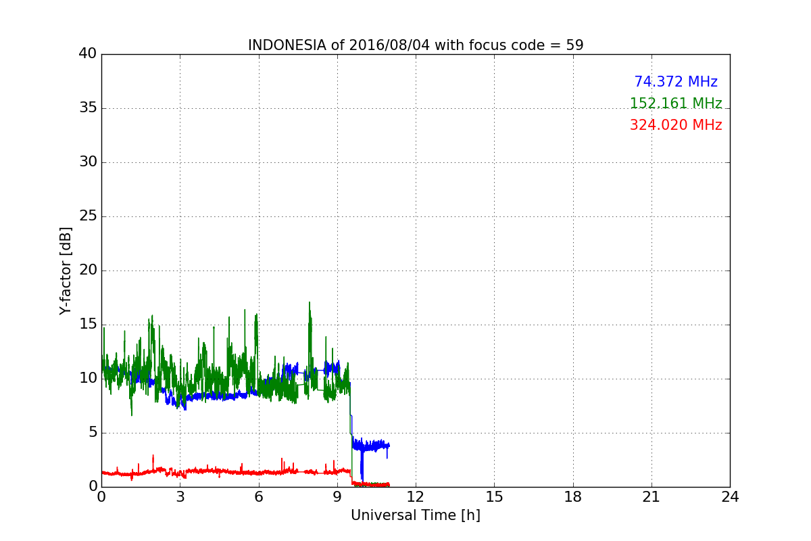The height and width of the screenshot is (541, 811).
Task: Click the y-axis tick label 40
Action: pyautogui.click(x=88, y=53)
